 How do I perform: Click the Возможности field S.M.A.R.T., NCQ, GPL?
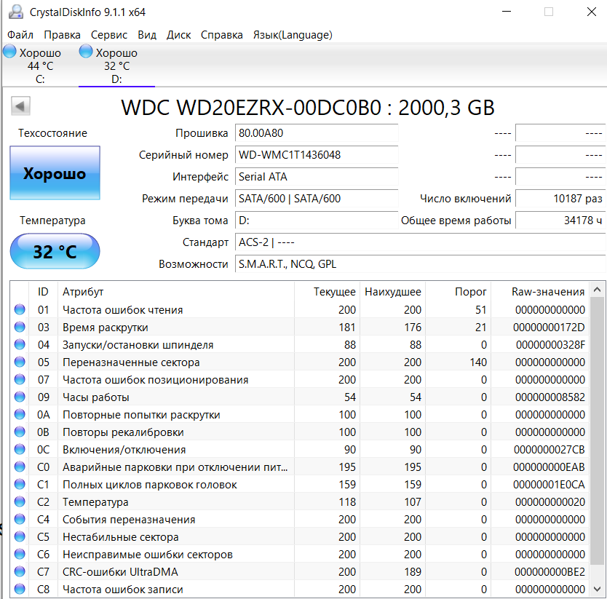click(x=421, y=264)
